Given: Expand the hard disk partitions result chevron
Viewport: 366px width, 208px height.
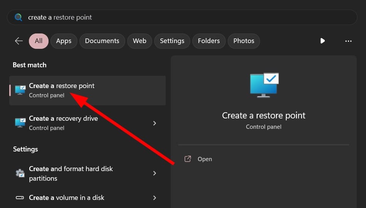Looking at the screenshot, I should point(154,173).
